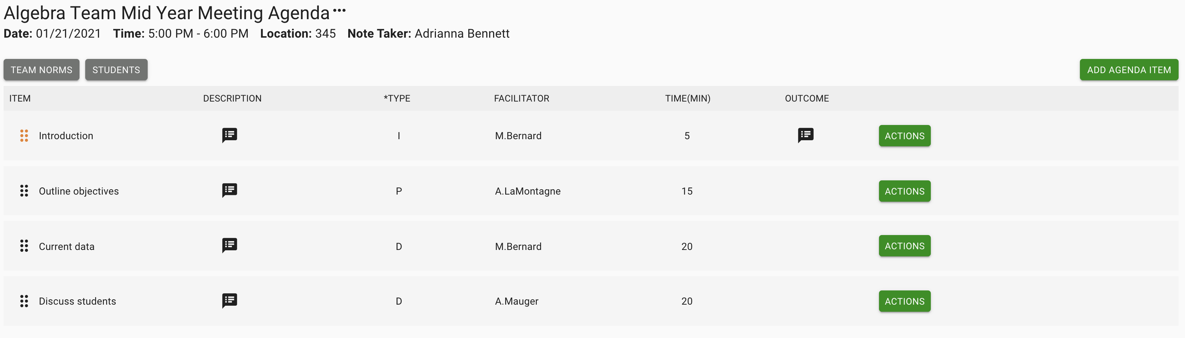Grab the orange drag handle beside Introduction
Image resolution: width=1185 pixels, height=338 pixels.
pyautogui.click(x=24, y=136)
